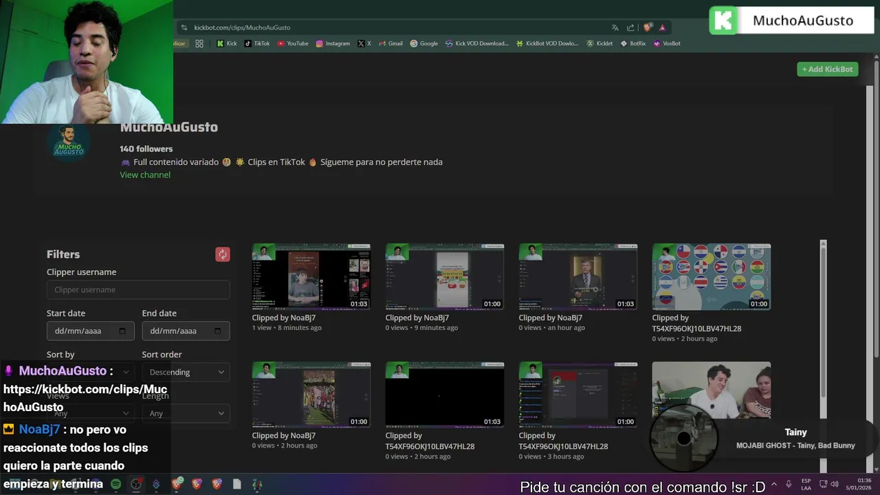The image size is (880, 495).
Task: Switch the ESP LAA keyboard language
Action: (x=806, y=484)
